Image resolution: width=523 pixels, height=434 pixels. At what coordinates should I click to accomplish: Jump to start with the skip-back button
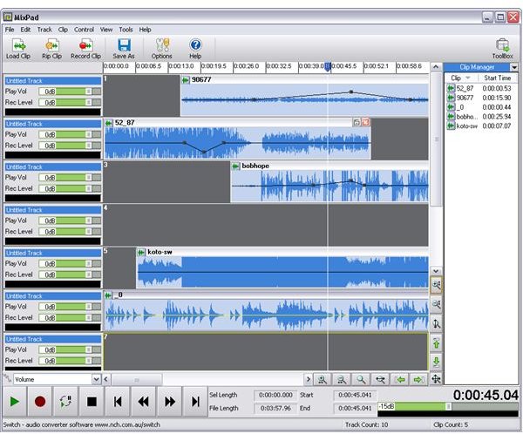[x=118, y=401]
